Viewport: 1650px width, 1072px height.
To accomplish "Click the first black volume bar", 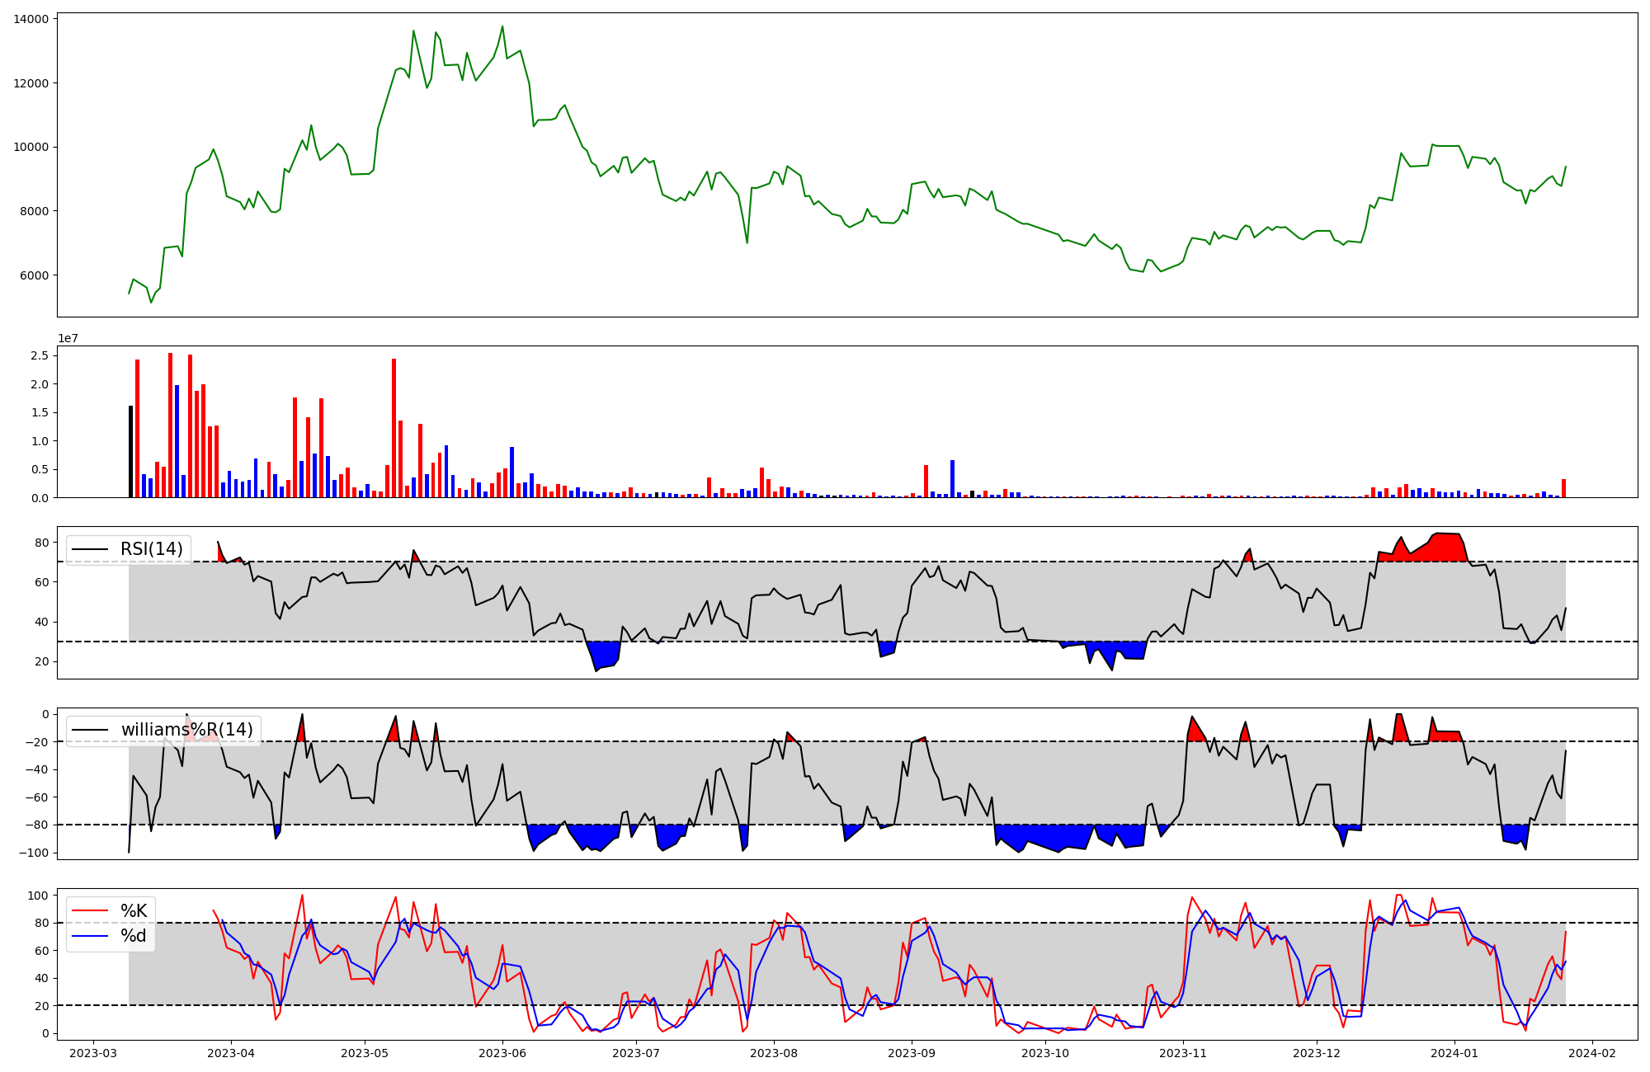I will pyautogui.click(x=130, y=451).
